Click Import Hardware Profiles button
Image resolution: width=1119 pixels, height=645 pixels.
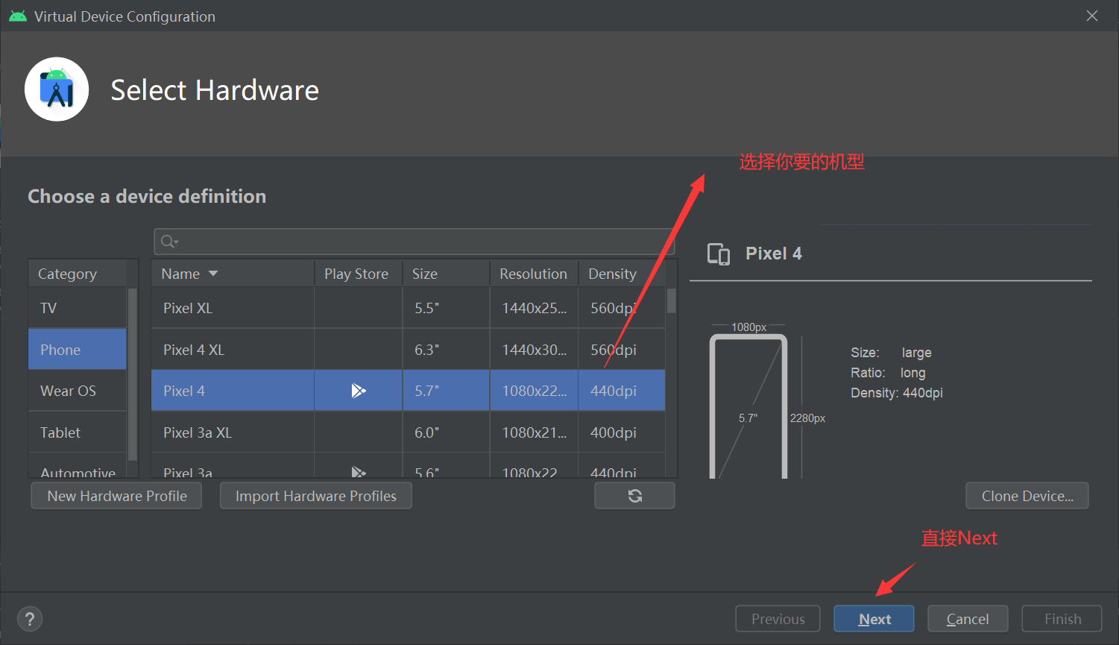316,496
